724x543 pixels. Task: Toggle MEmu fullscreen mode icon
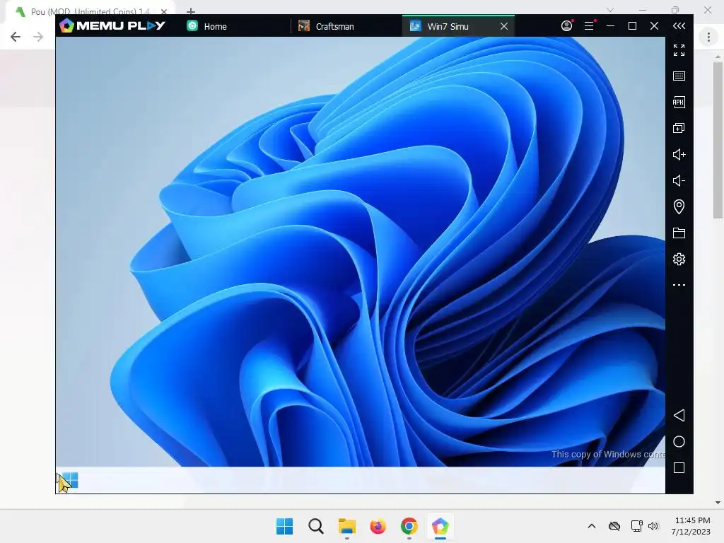[679, 50]
